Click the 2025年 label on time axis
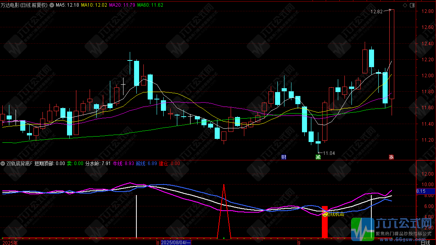 tap(10, 243)
